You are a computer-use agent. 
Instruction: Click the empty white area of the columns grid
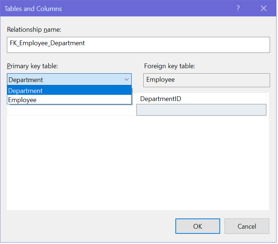click(138, 164)
